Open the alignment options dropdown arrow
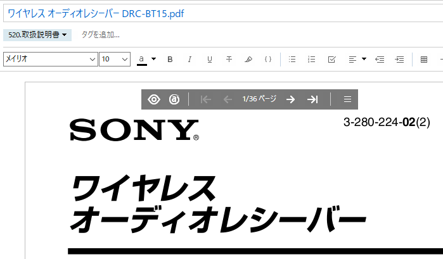This screenshot has width=443, height=259. 364,59
